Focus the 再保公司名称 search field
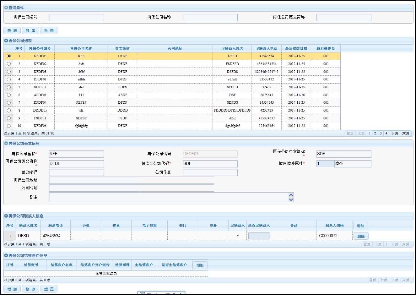 point(210,17)
